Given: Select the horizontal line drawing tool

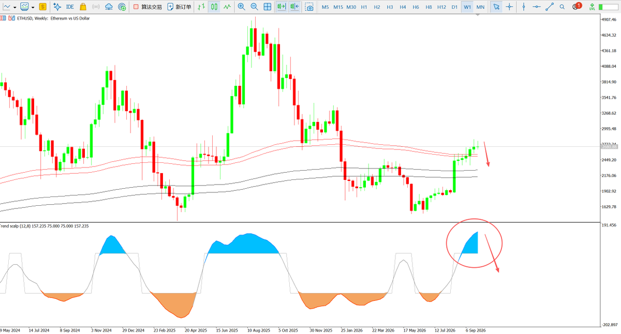Looking at the screenshot, I should 537,7.
